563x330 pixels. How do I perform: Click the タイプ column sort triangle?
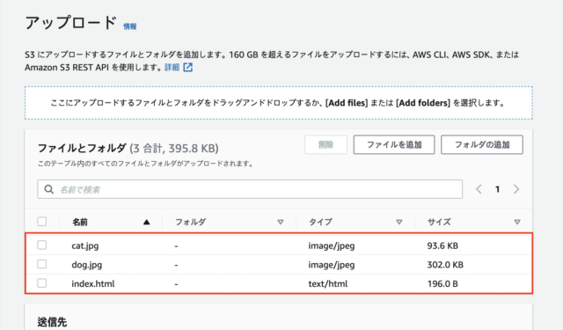pos(398,223)
